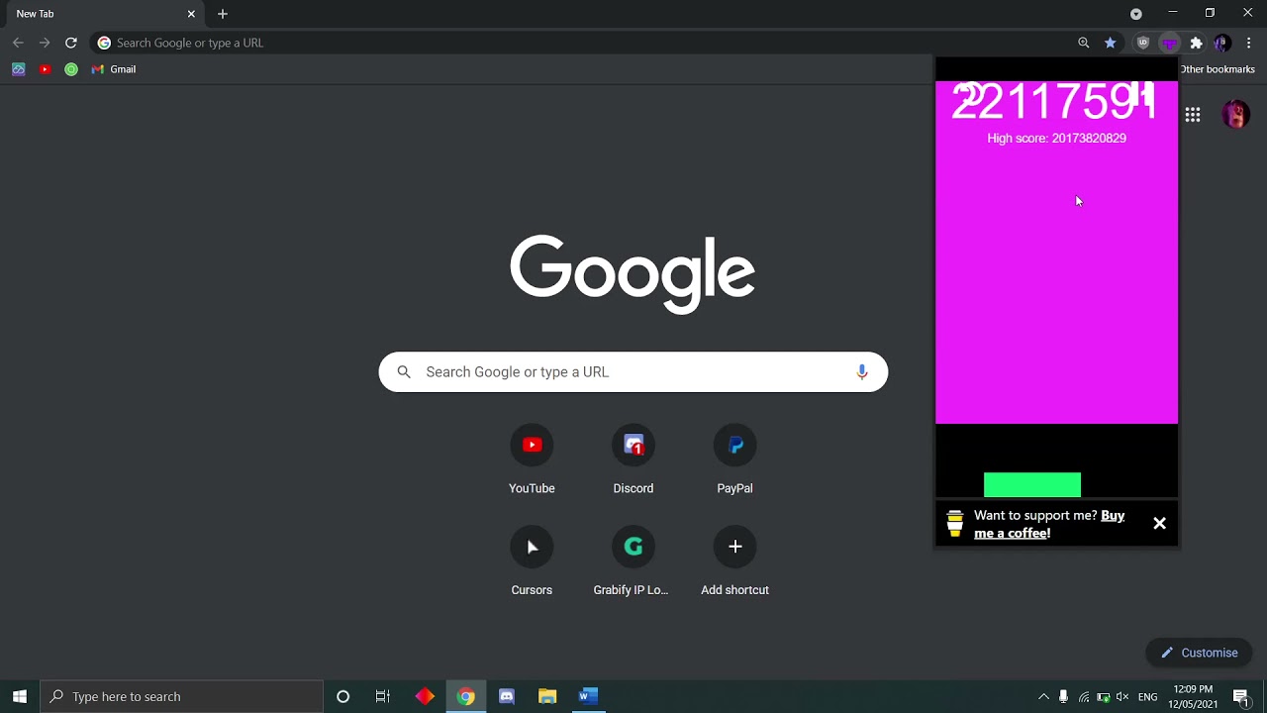Open the first blue bookmark icon
This screenshot has width=1267, height=713.
pos(18,69)
